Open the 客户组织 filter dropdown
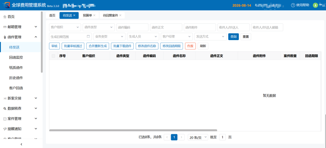 pyautogui.click(x=65, y=27)
